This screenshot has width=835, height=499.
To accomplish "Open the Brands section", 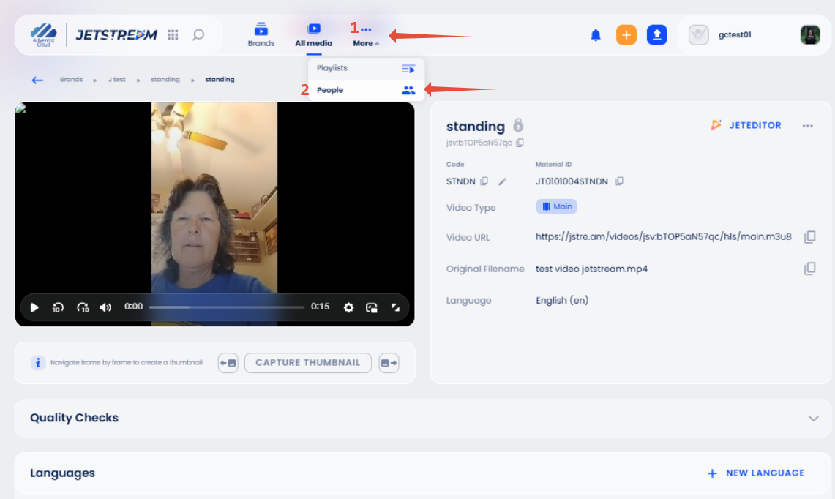I will point(261,35).
